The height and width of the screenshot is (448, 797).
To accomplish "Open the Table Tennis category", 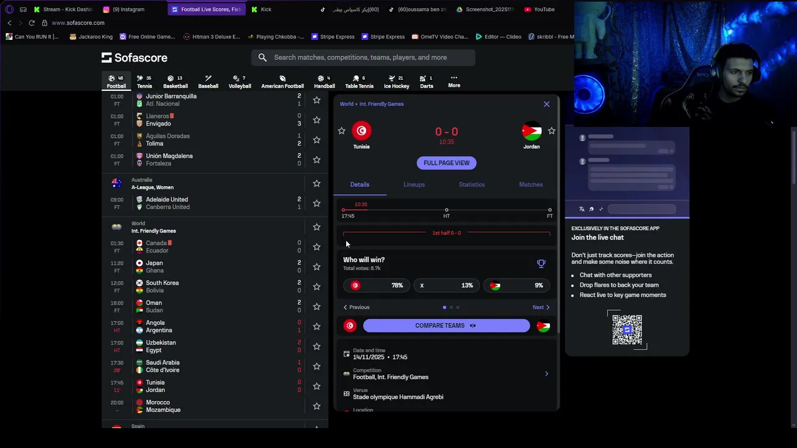I will click(359, 82).
